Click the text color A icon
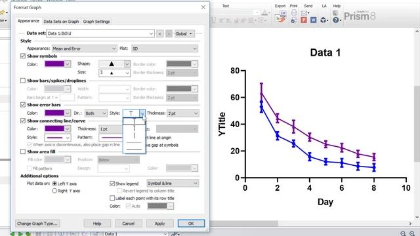Screen dimensions: 420x236 (264, 12)
